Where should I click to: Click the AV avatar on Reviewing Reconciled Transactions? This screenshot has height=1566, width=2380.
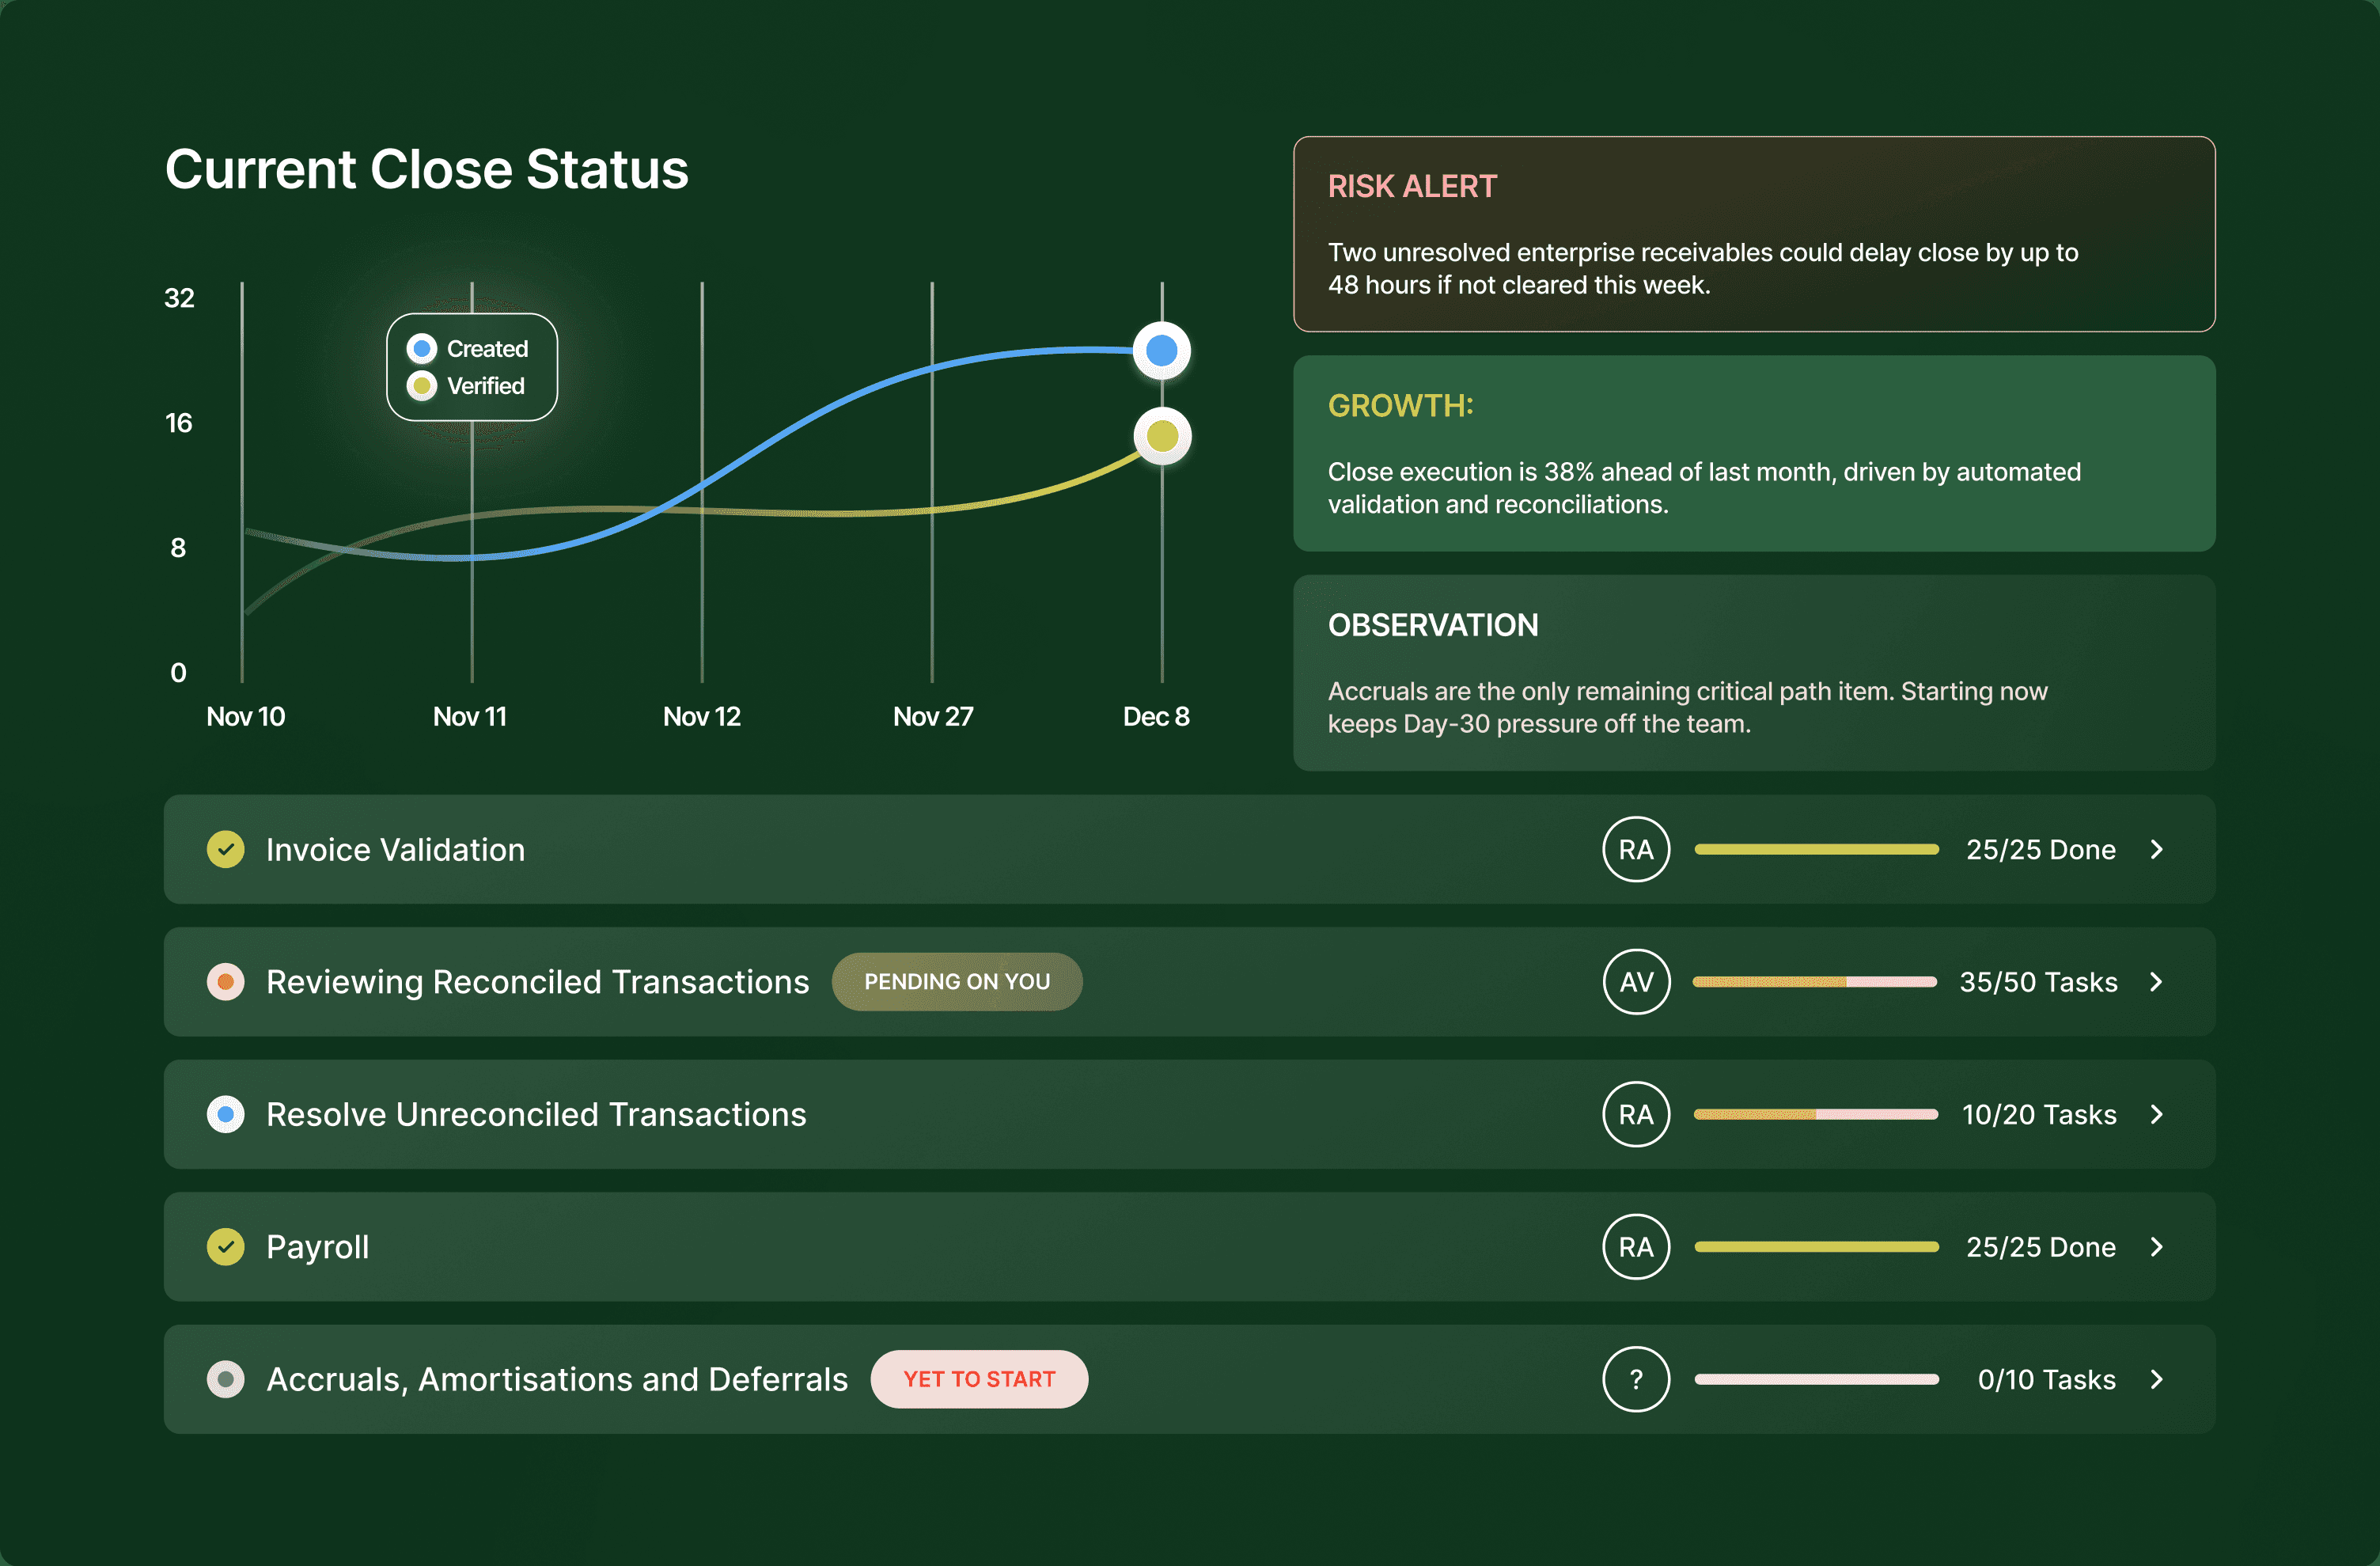1636,981
